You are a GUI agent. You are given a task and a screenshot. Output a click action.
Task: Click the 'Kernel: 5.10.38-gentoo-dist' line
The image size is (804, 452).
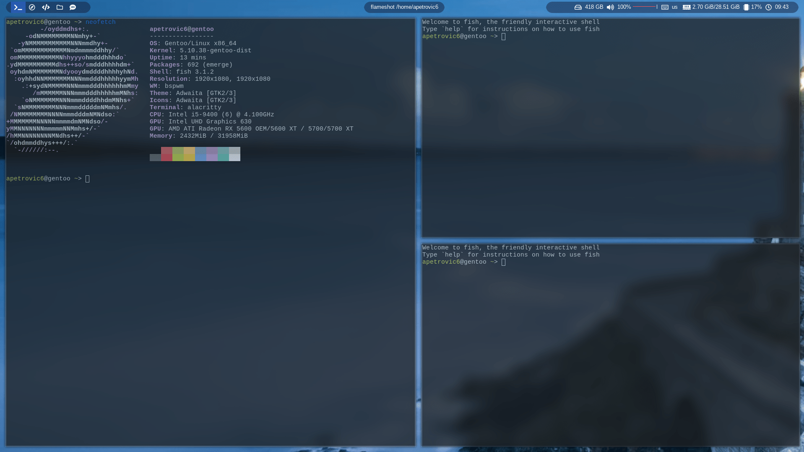(x=200, y=51)
